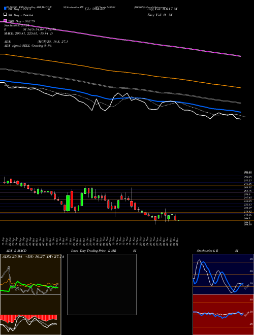Click the tall red candlestick beside the tall green one
Image resolution: width=254 pixels, height=335 pixels.
(x=72, y=199)
